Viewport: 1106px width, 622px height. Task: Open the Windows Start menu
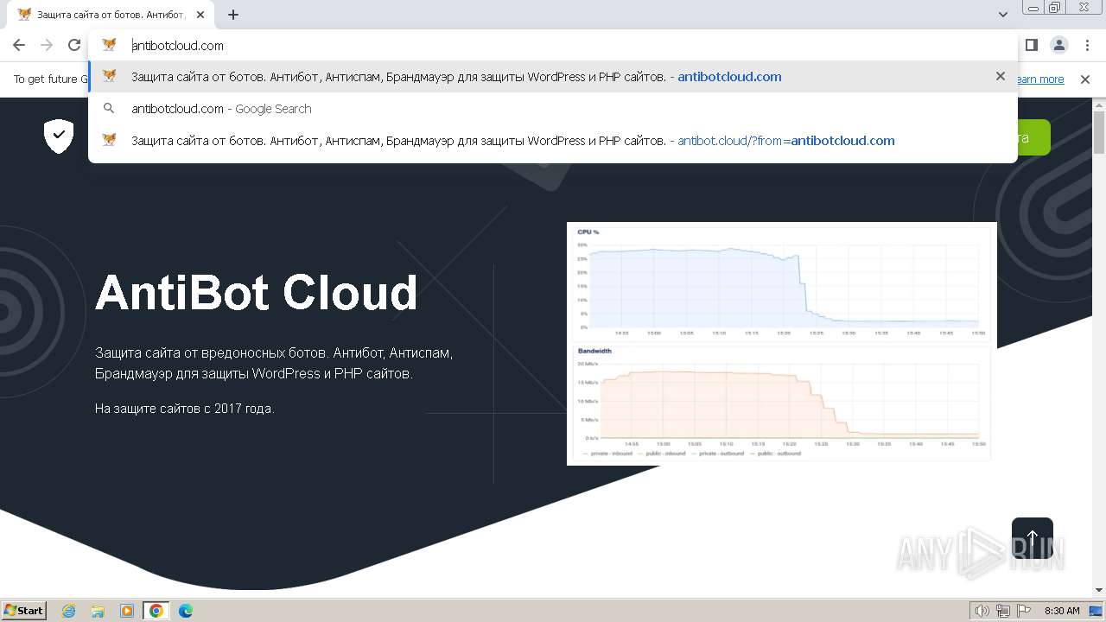click(x=24, y=610)
